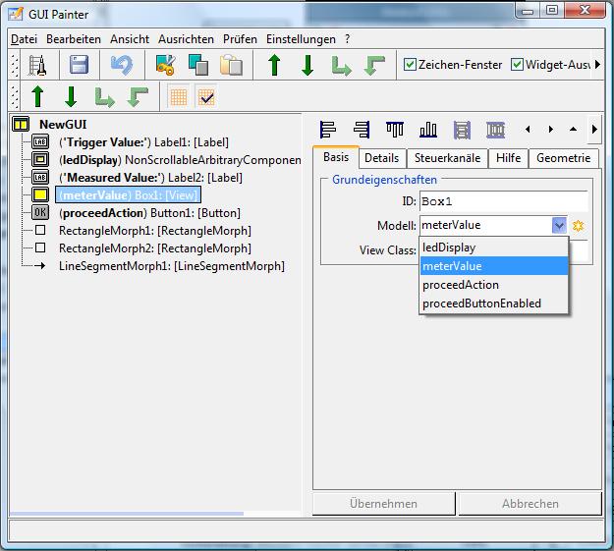Image resolution: width=614 pixels, height=551 pixels.
Task: Select Button1 proceedAction in the tree
Action: pyautogui.click(x=149, y=213)
